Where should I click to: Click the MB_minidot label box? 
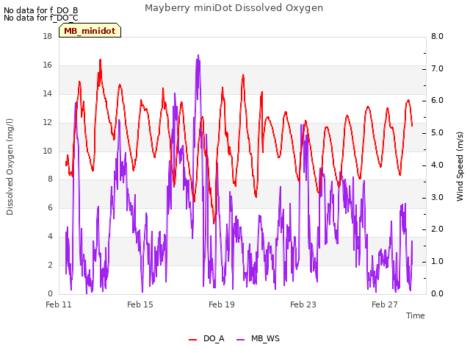(x=90, y=30)
